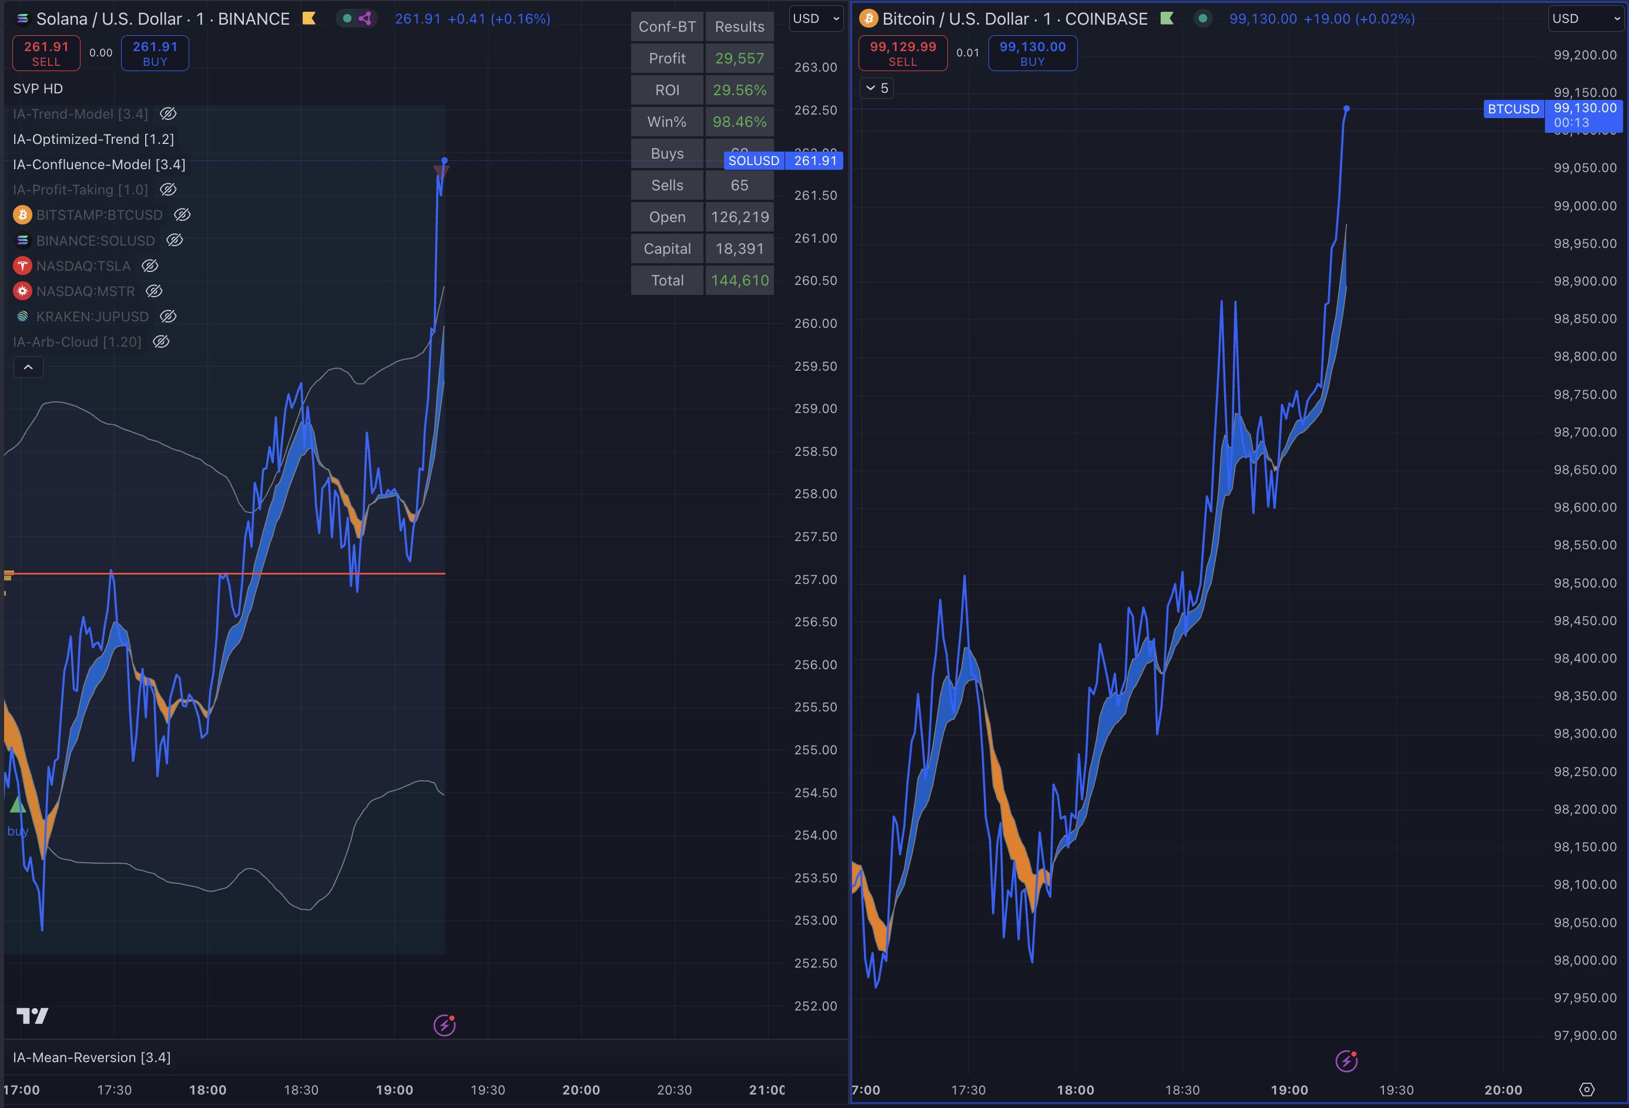Click the Results table header cell
This screenshot has width=1629, height=1108.
[739, 26]
